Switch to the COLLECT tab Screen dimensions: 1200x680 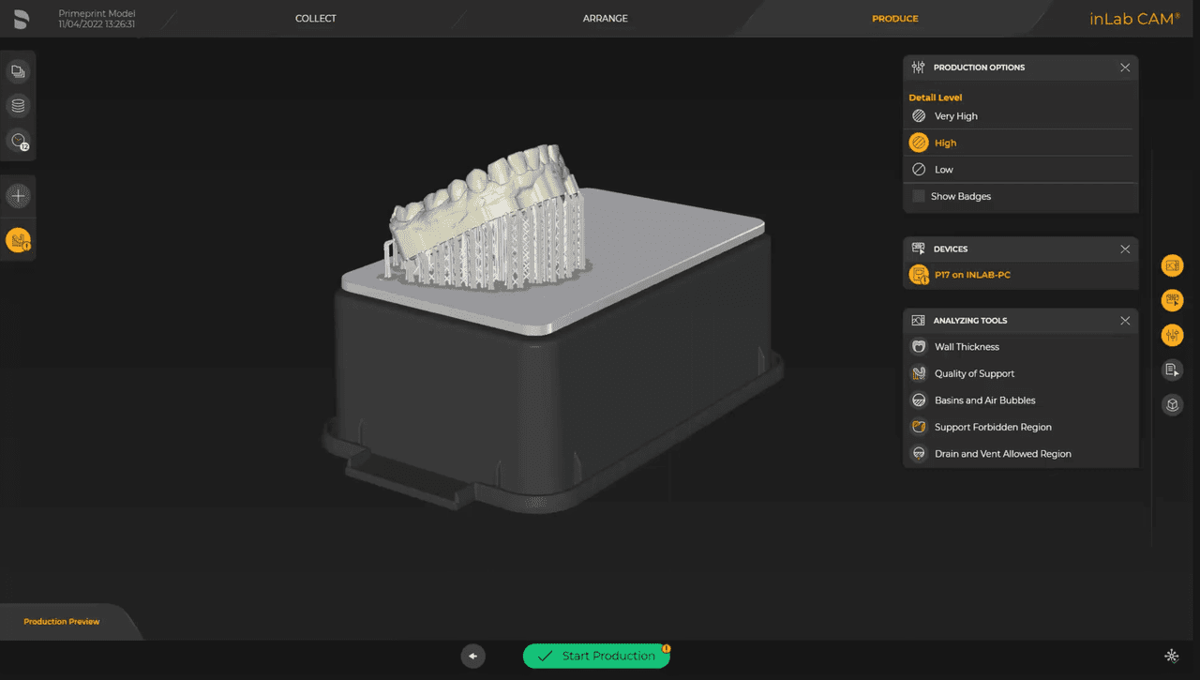click(x=316, y=18)
